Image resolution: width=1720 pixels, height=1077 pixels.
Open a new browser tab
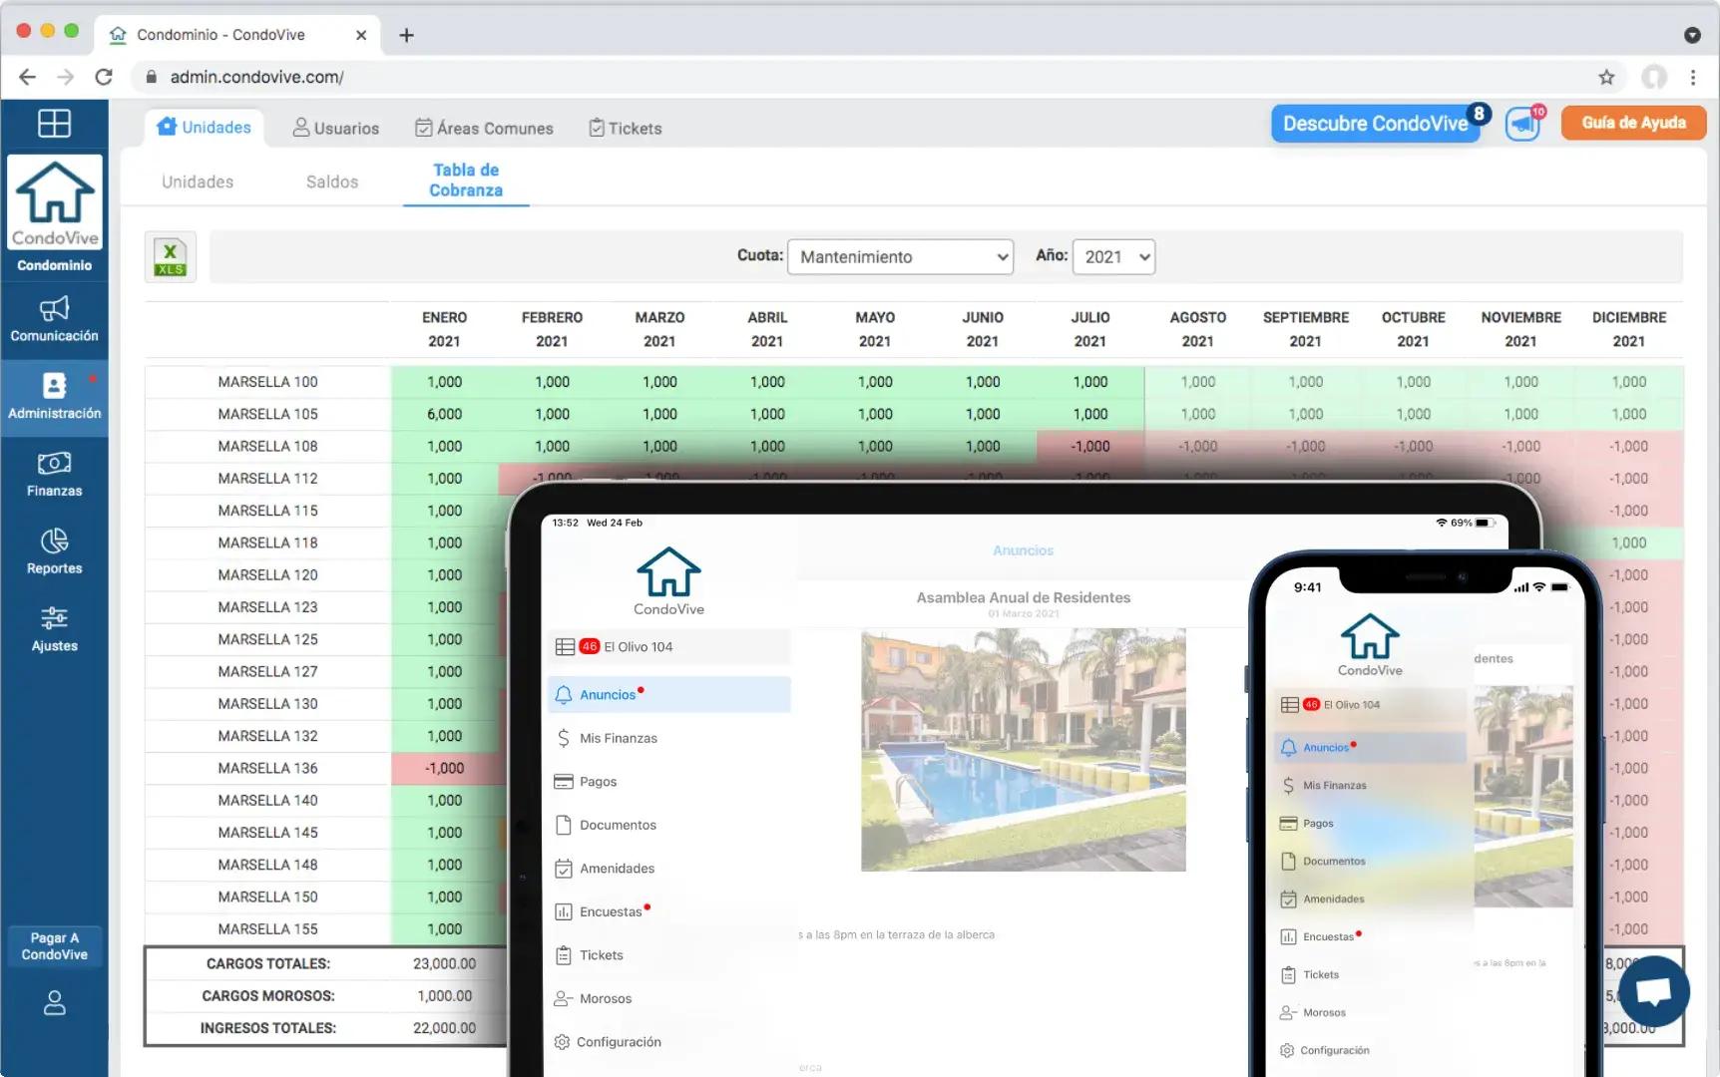[x=406, y=35]
